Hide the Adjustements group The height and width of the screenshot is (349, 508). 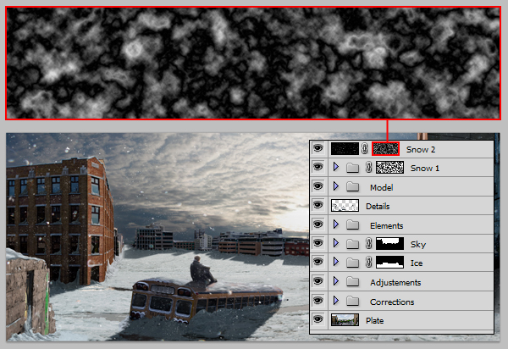pyautogui.click(x=318, y=281)
